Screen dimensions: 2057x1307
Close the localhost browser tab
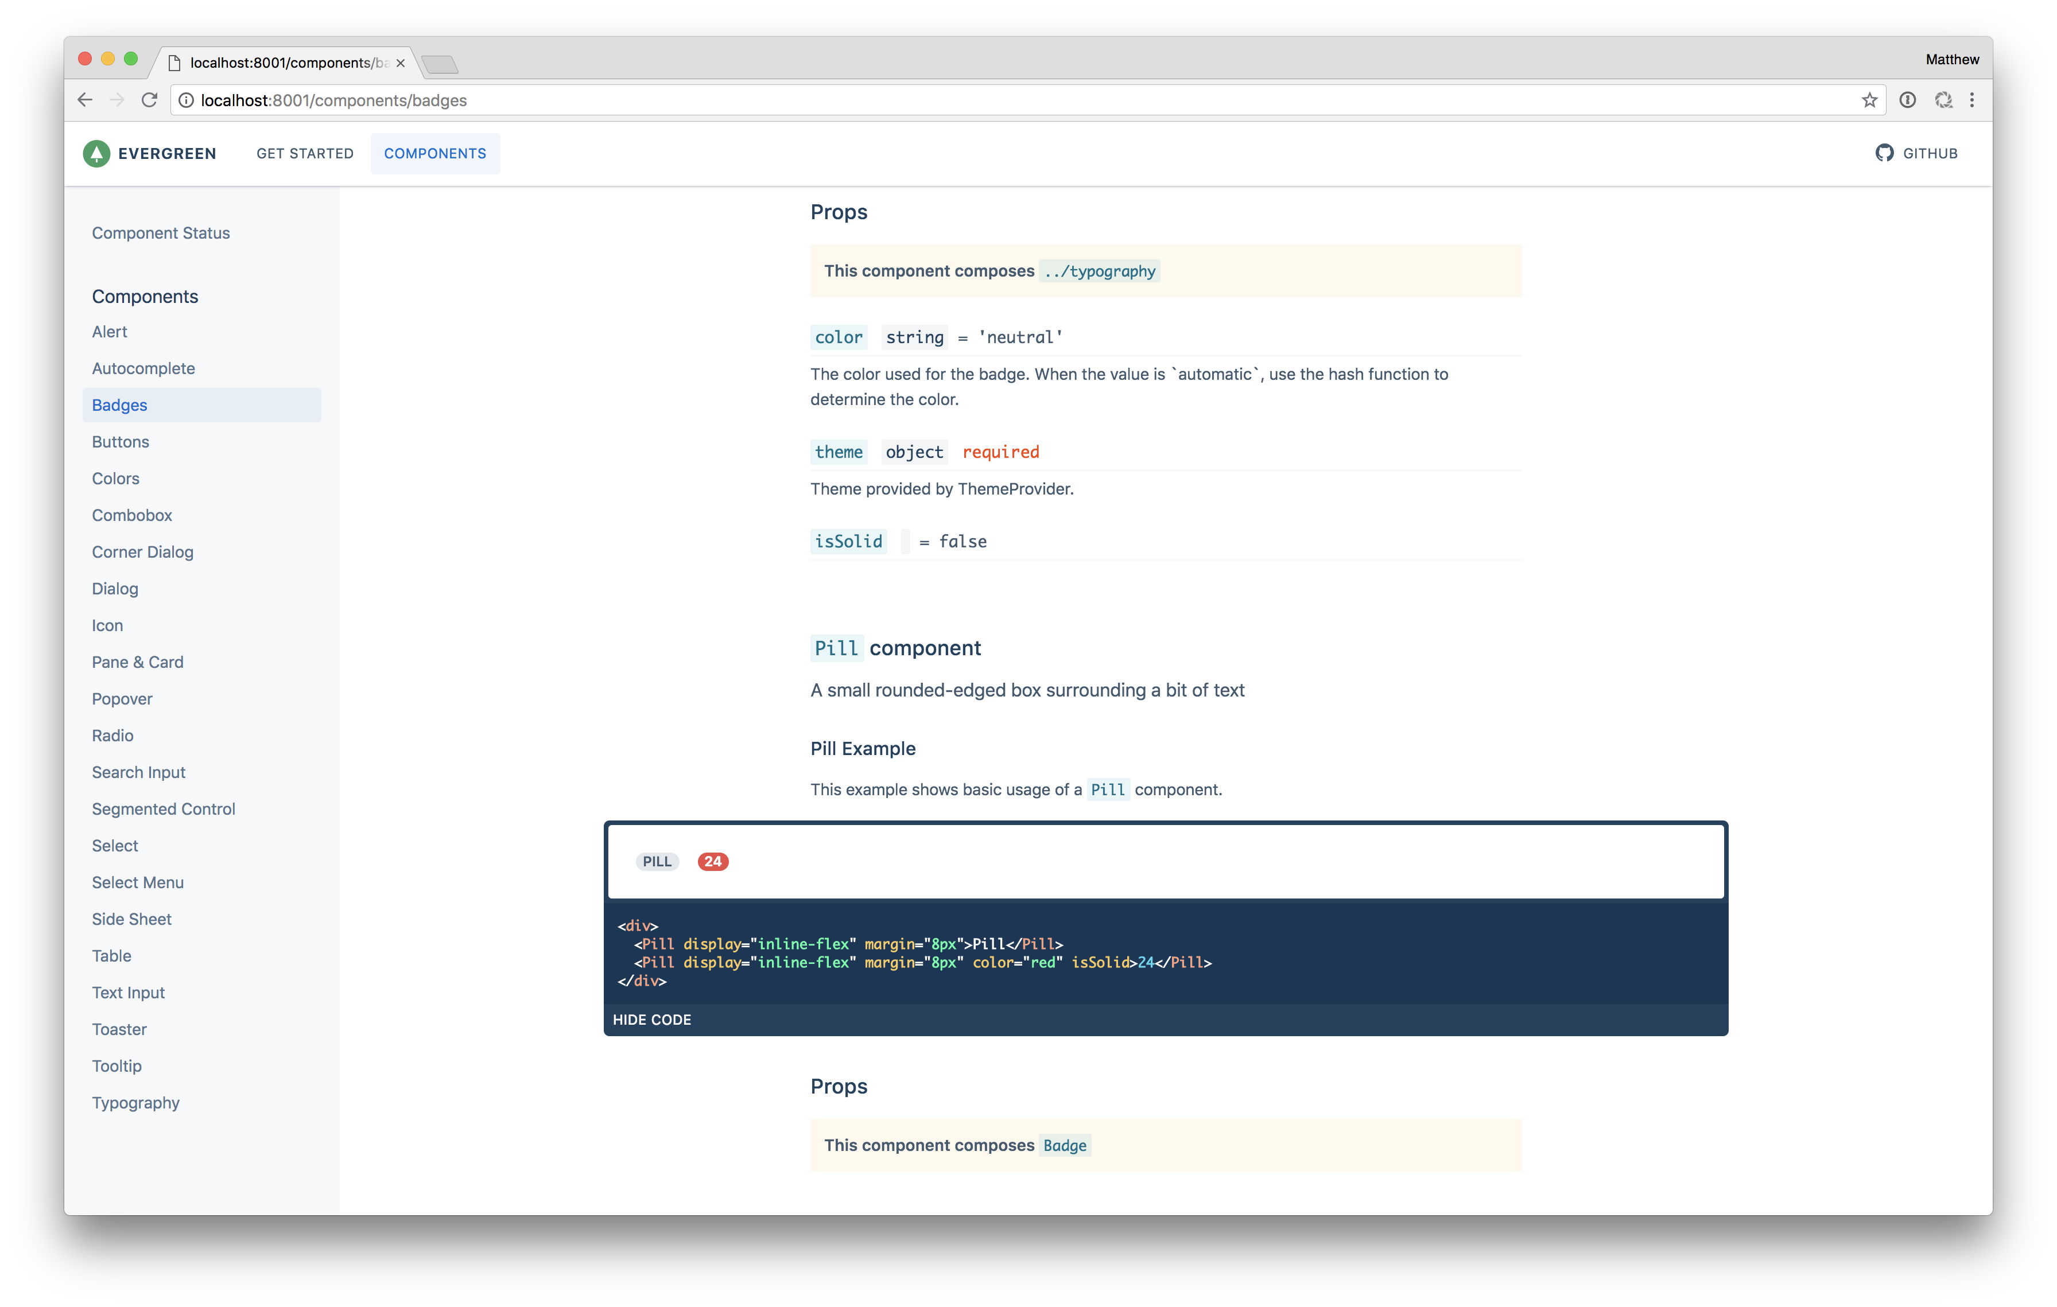(x=400, y=63)
